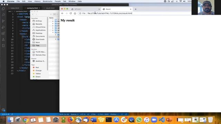Open the VS Code Explorer icon

[3, 9]
